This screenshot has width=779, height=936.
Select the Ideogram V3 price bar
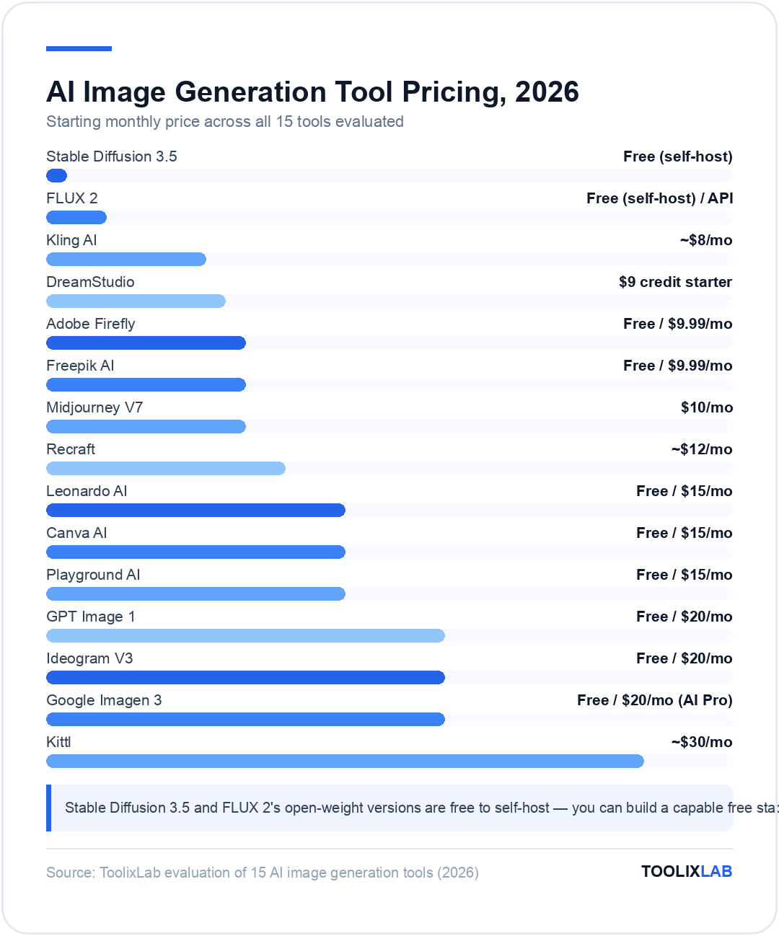[245, 677]
